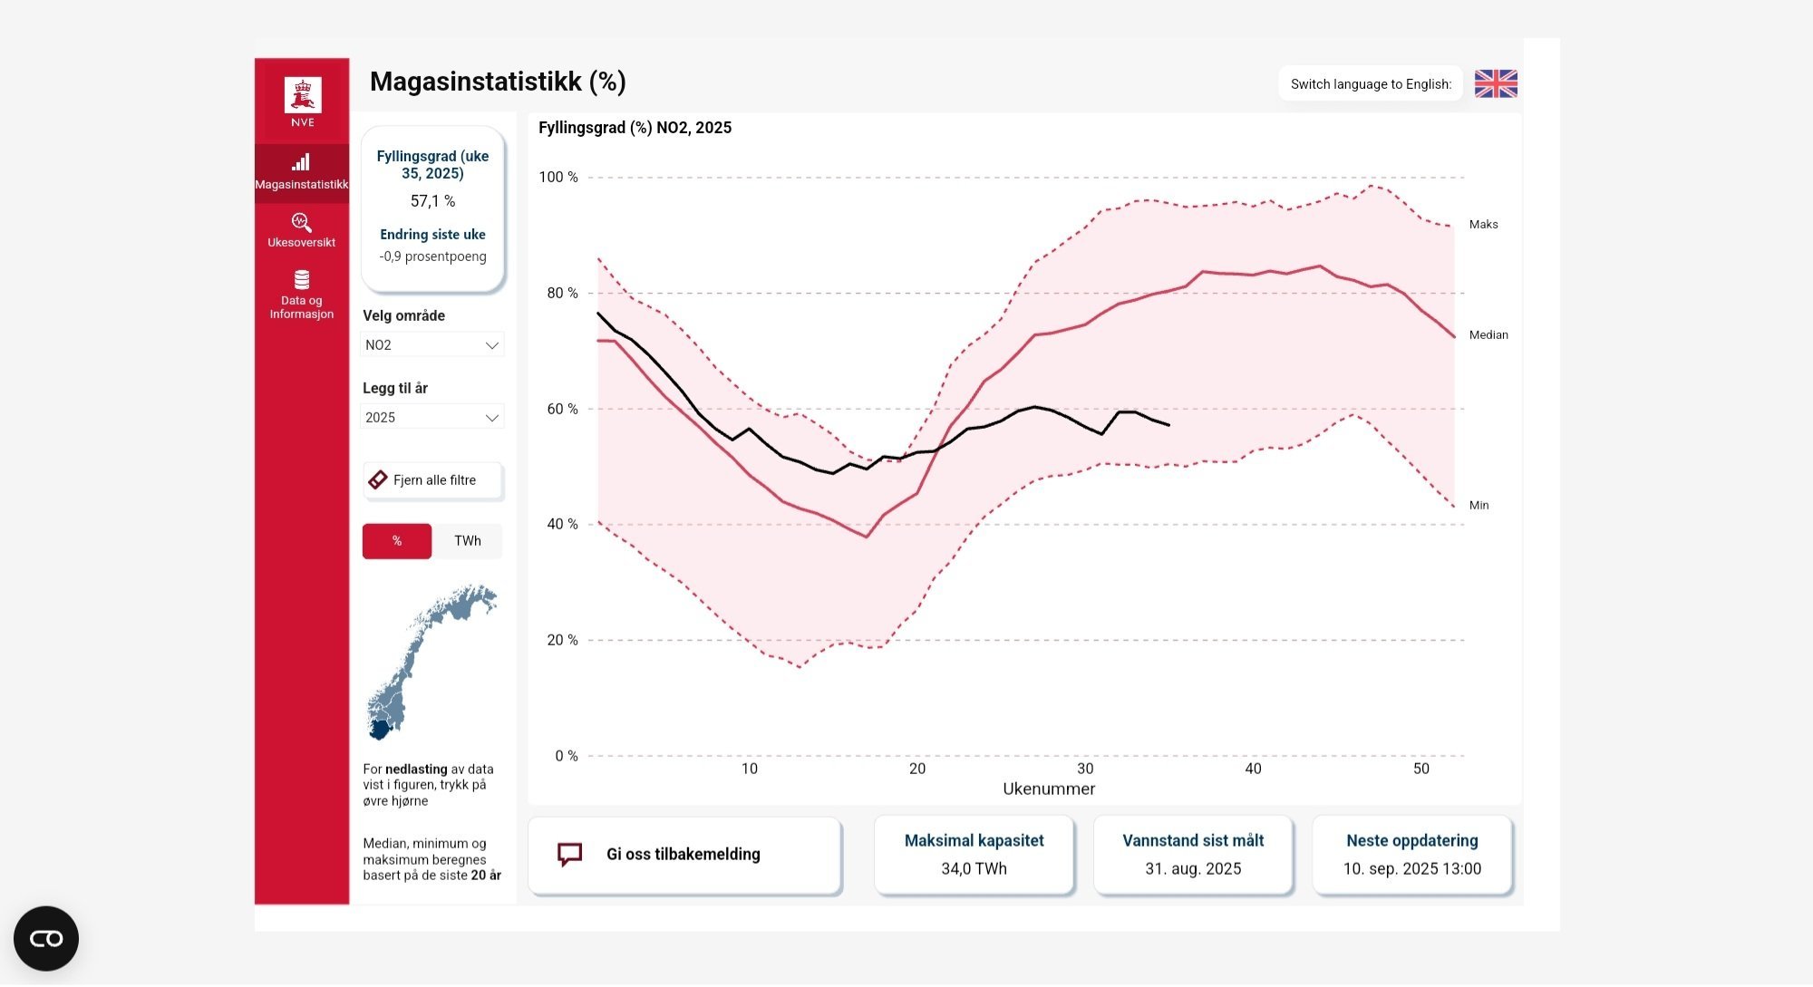Image resolution: width=1813 pixels, height=987 pixels.
Task: Open Data og Informasjon database icon
Action: [x=302, y=279]
